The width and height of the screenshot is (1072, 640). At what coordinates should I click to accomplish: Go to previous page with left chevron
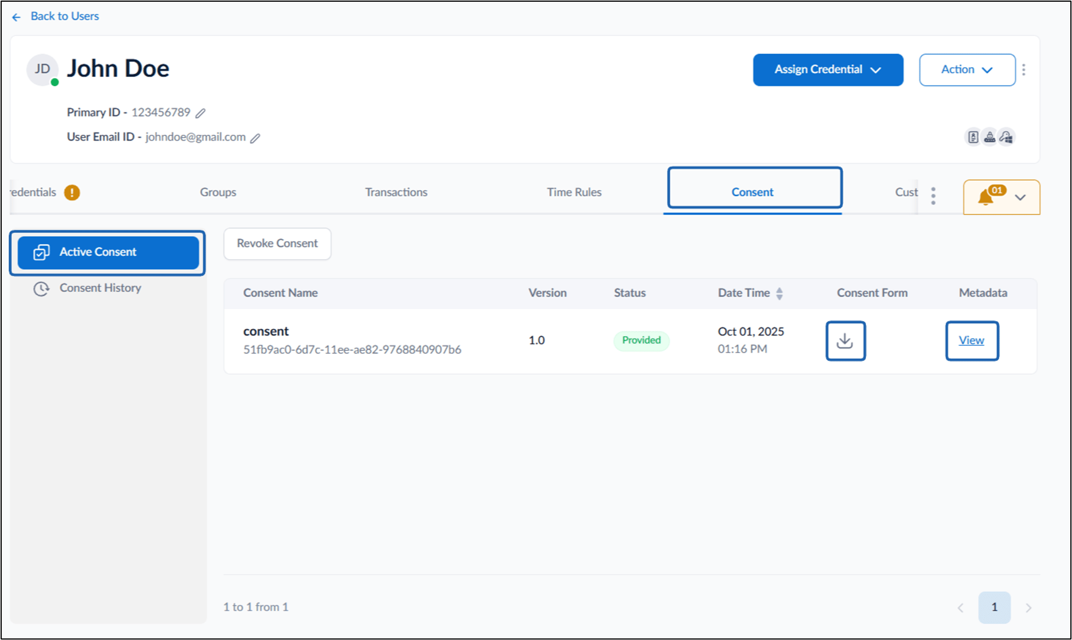click(961, 608)
